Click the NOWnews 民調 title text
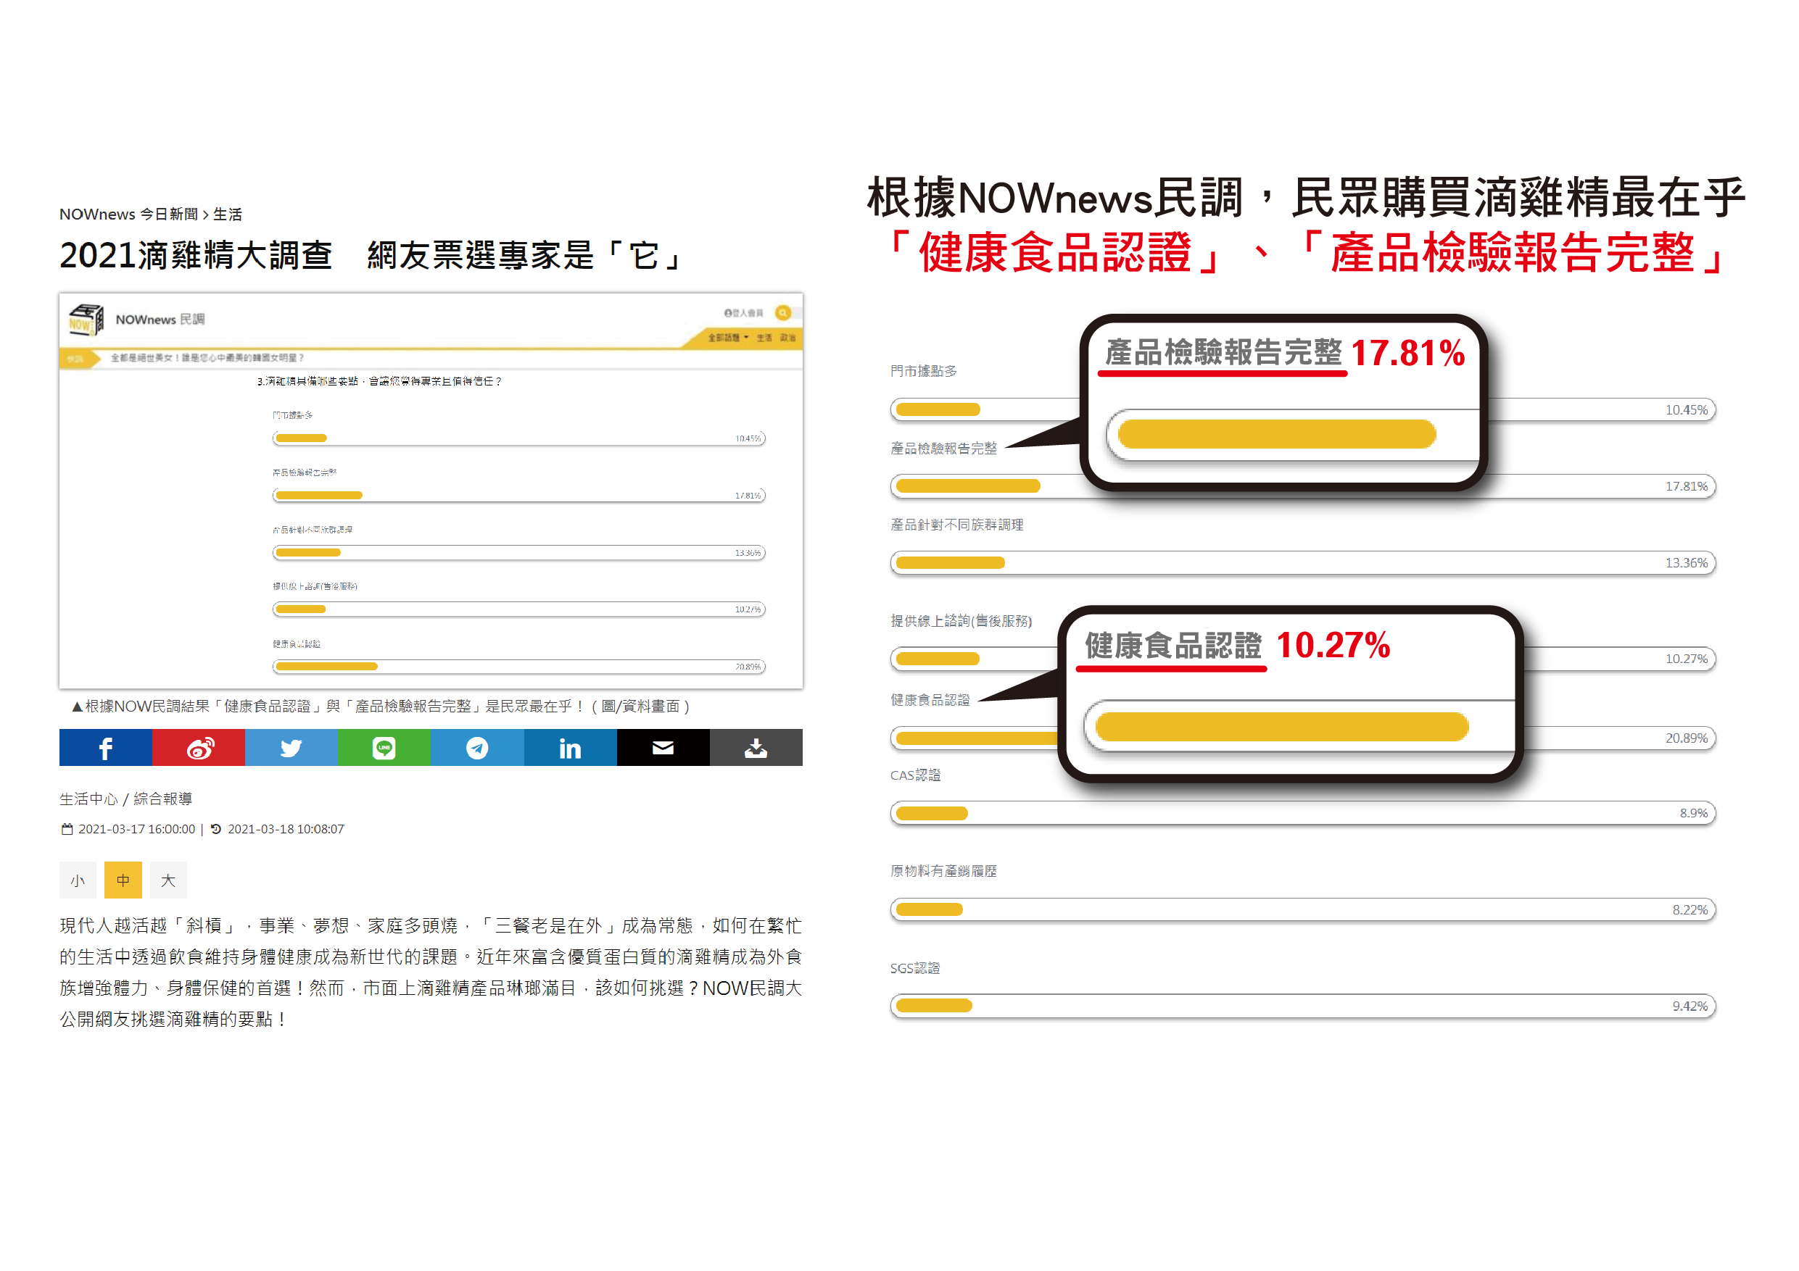This screenshot has width=1799, height=1271. (160, 320)
